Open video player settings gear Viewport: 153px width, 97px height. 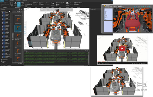137,63
